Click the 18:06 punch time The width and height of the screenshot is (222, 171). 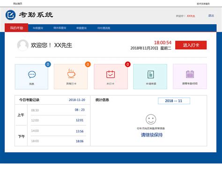(x=80, y=141)
